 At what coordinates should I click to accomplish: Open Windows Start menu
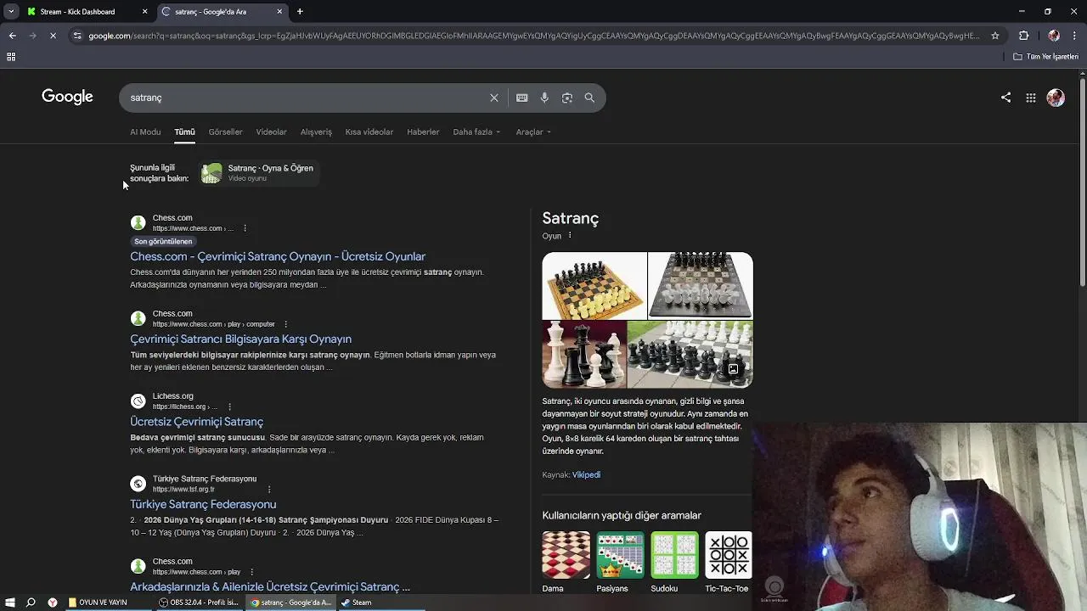(x=10, y=603)
